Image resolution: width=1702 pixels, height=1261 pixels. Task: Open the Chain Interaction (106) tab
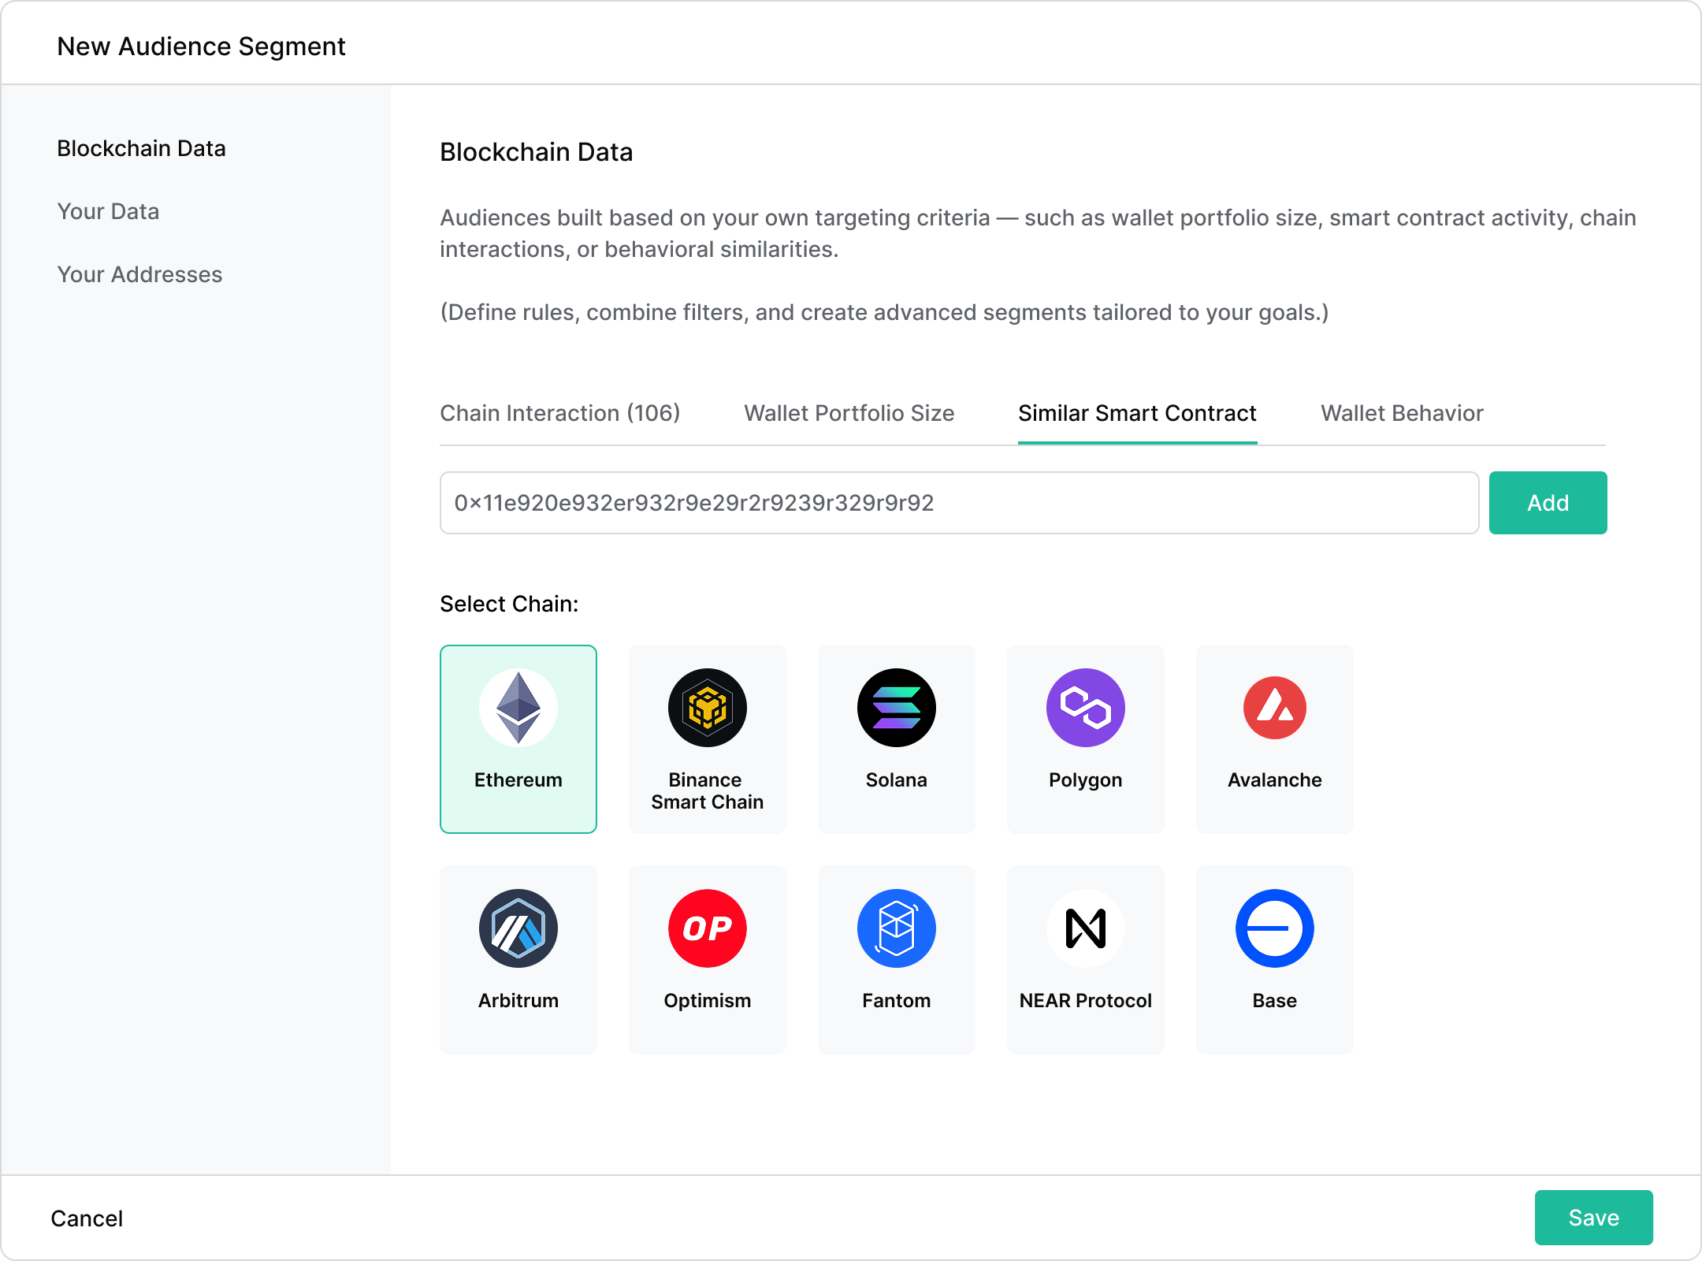(x=560, y=413)
